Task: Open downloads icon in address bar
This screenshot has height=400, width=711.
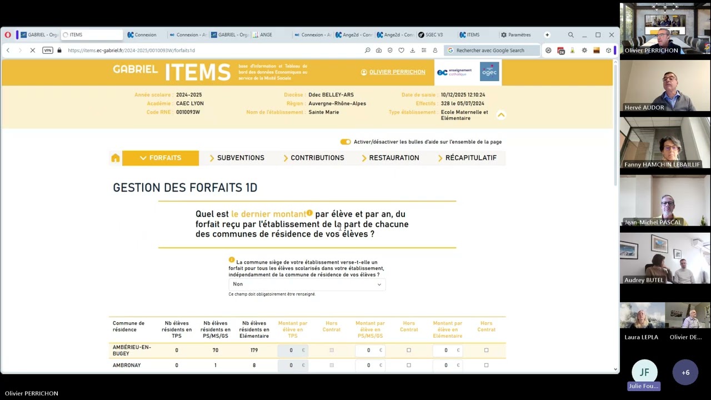Action: (x=412, y=50)
